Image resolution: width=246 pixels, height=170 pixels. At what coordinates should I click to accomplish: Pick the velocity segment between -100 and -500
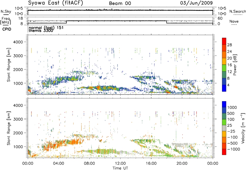tap(224, 140)
